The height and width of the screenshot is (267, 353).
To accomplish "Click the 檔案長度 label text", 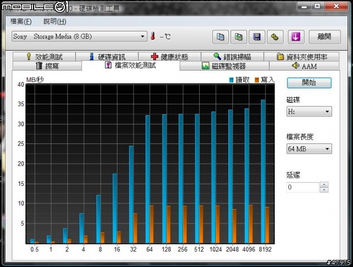I will [300, 137].
